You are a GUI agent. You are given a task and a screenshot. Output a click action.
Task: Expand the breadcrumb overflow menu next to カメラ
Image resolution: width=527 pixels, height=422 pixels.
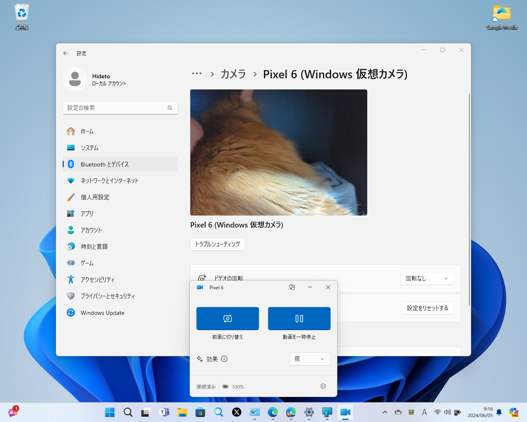click(197, 74)
